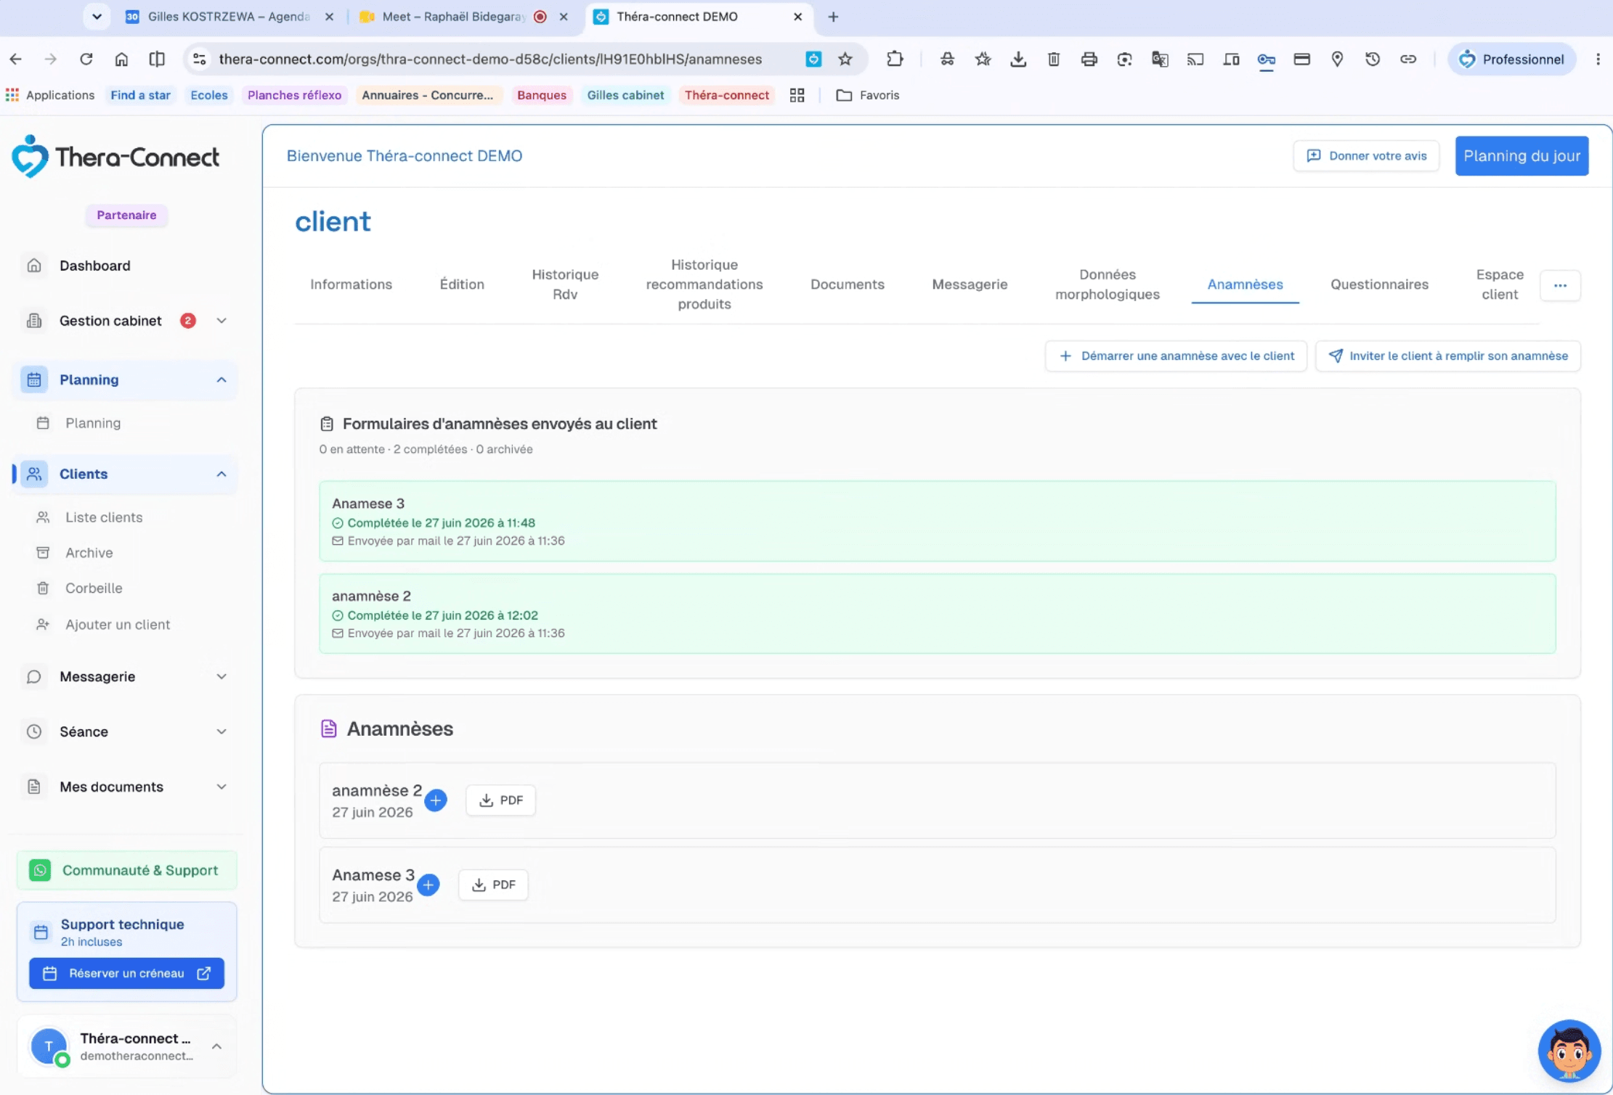Open the more tabs ellipsis menu
Viewport: 1613px width, 1095px height.
coord(1560,285)
